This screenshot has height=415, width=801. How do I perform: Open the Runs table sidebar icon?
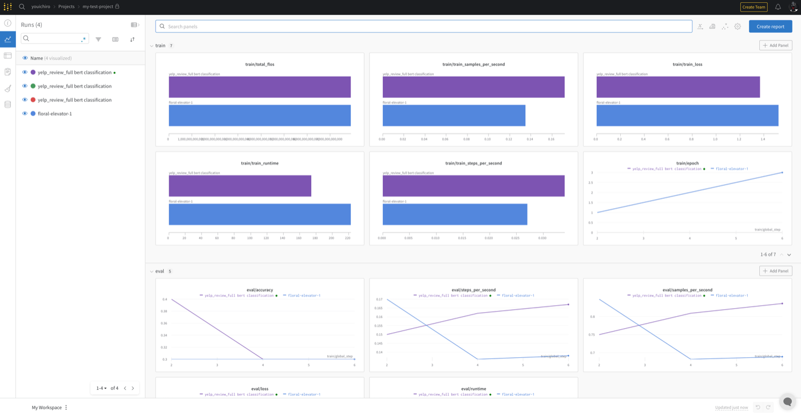[x=7, y=55]
